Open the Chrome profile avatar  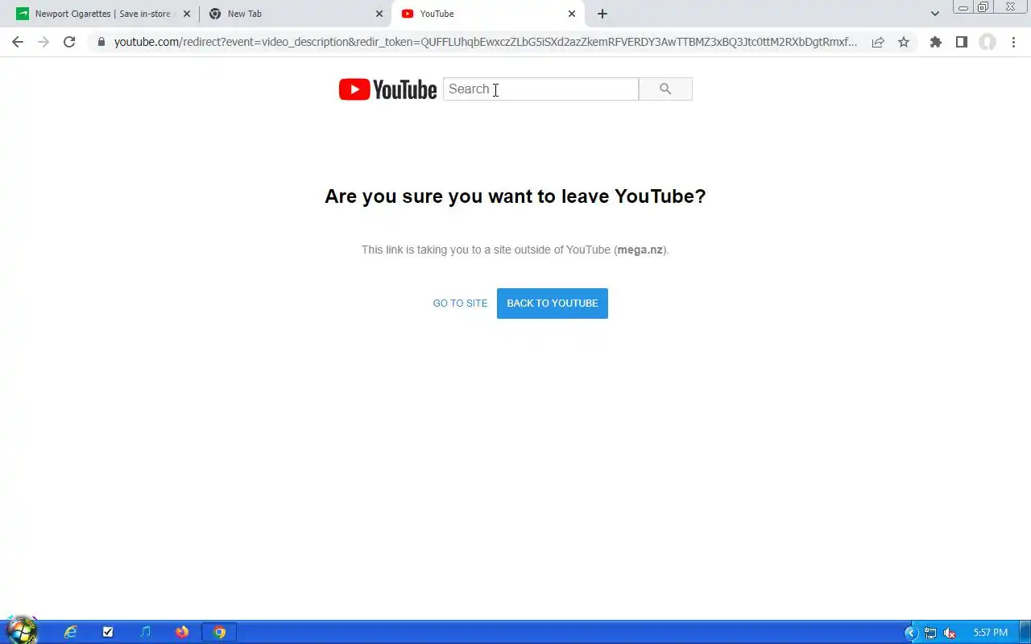988,42
